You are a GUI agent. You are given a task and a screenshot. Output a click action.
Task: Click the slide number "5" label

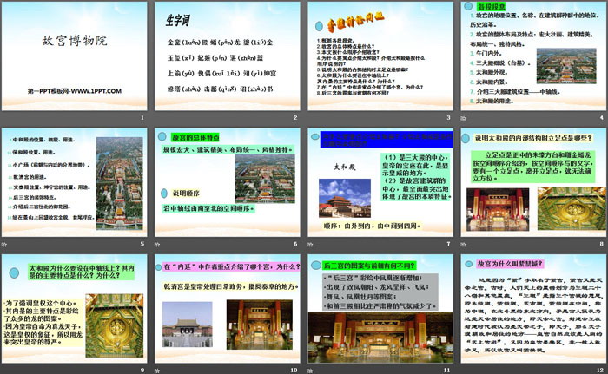tap(142, 244)
